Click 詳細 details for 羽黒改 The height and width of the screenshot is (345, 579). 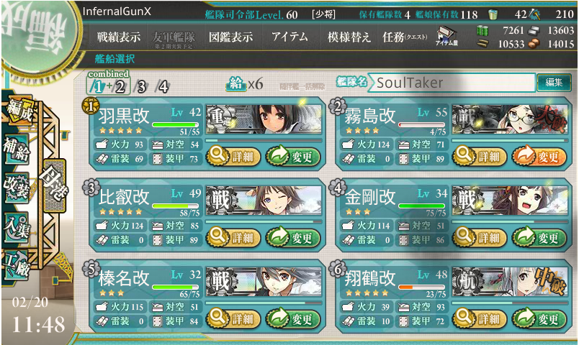[233, 156]
